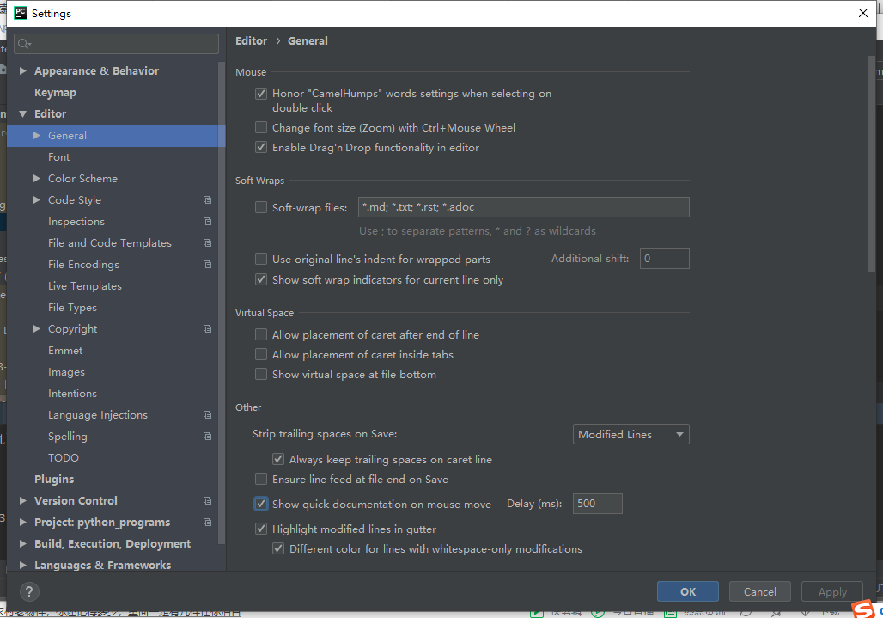This screenshot has width=883, height=618.
Task: Expand the Version Control node arrow
Action: pos(23,501)
